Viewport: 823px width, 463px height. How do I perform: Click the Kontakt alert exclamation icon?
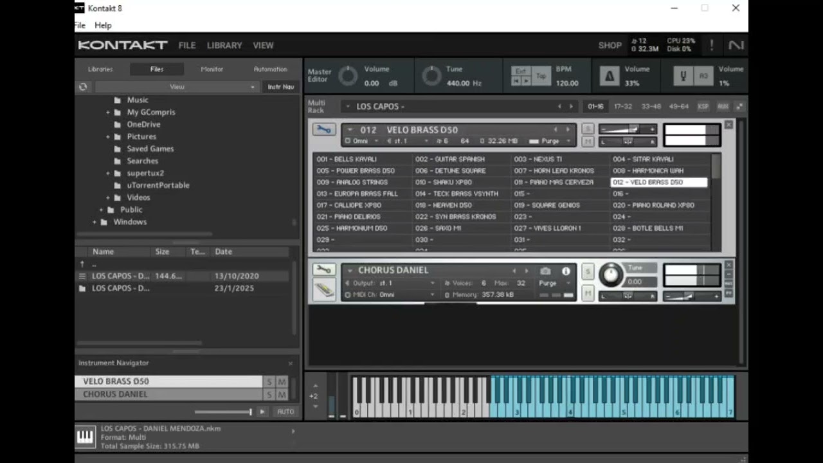coord(711,45)
